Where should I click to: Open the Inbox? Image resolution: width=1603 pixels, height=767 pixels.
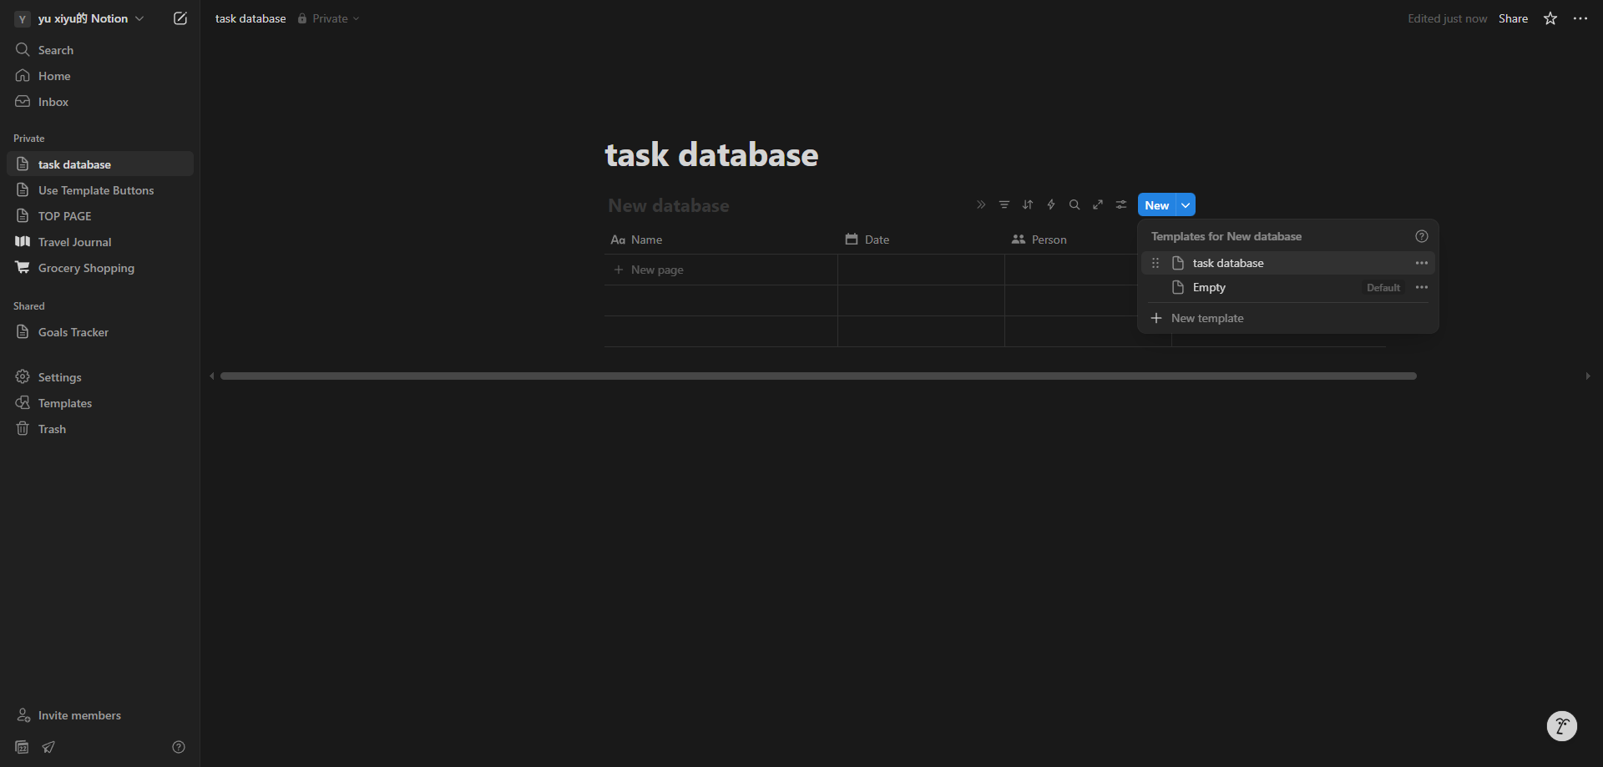[x=100, y=102]
